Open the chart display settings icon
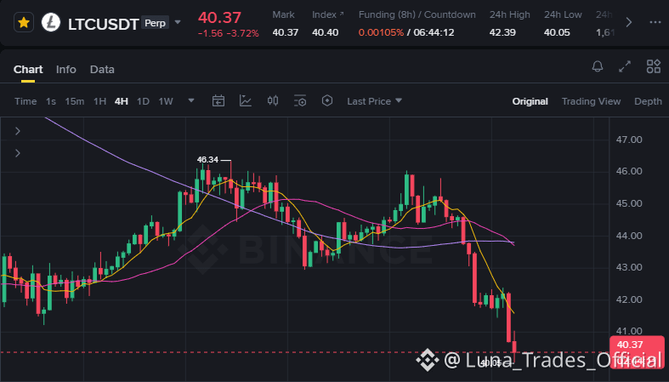 click(300, 101)
